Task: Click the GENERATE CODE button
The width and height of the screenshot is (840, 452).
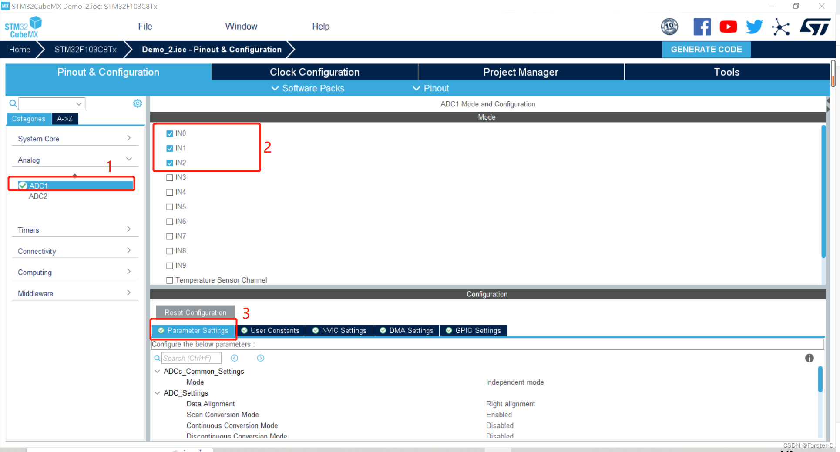Action: pos(706,49)
